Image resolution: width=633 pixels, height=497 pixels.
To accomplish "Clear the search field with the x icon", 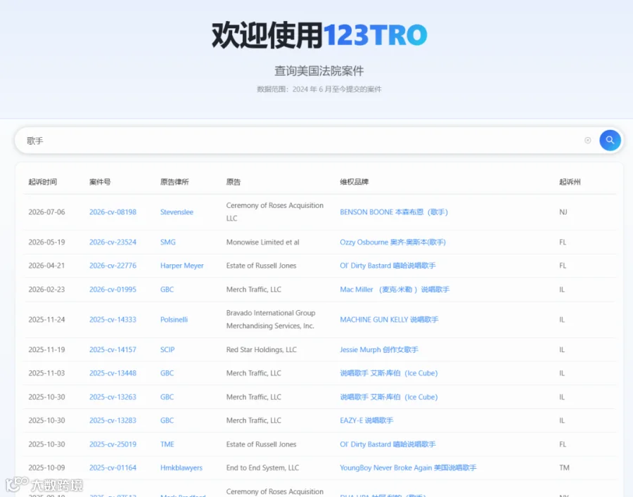I will [x=588, y=141].
